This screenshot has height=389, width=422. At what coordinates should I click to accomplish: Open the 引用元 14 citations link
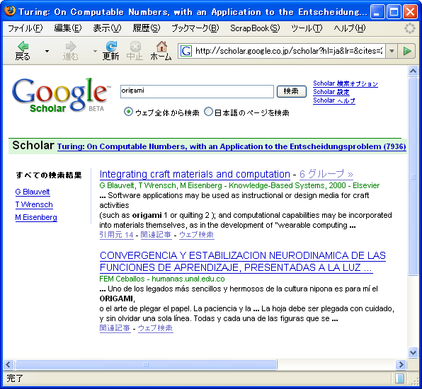(x=117, y=235)
